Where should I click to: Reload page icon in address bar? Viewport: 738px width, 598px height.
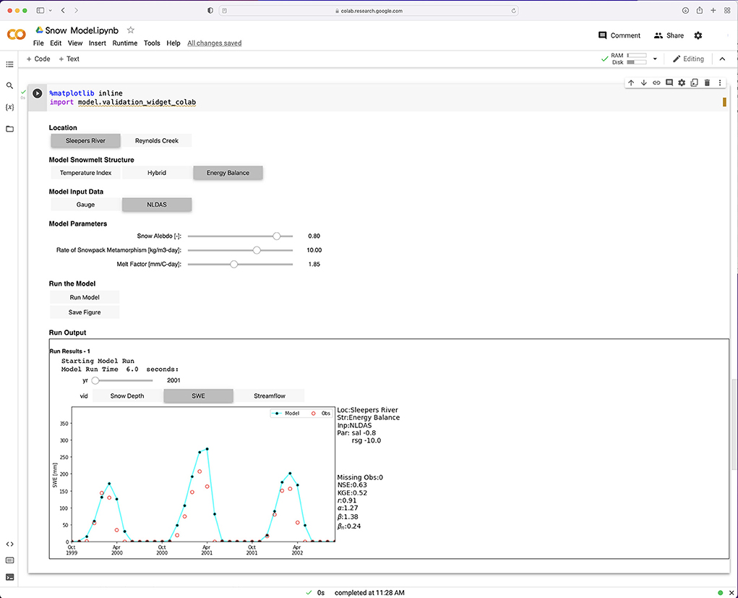pos(513,10)
